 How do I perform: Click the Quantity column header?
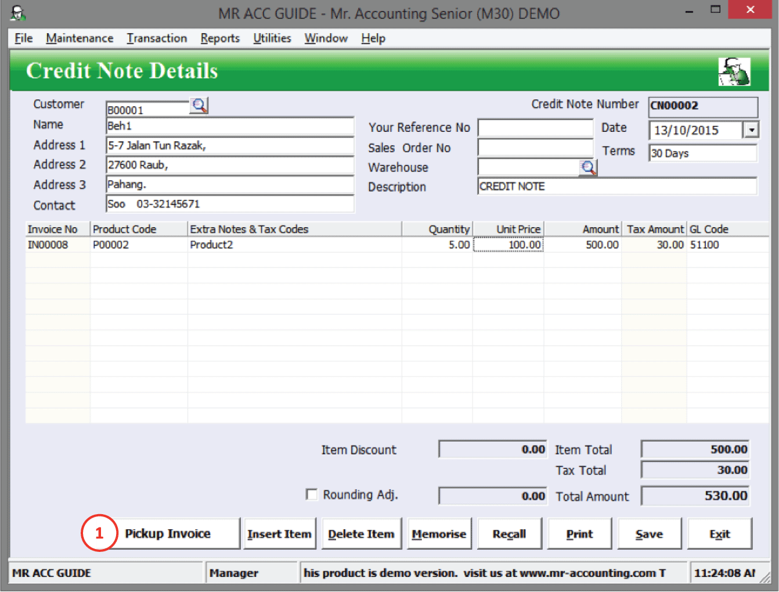438,229
